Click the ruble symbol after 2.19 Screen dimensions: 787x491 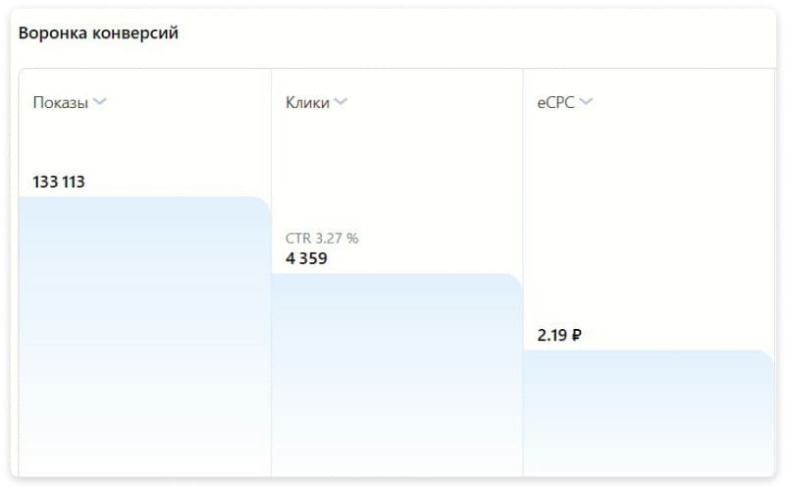(576, 335)
